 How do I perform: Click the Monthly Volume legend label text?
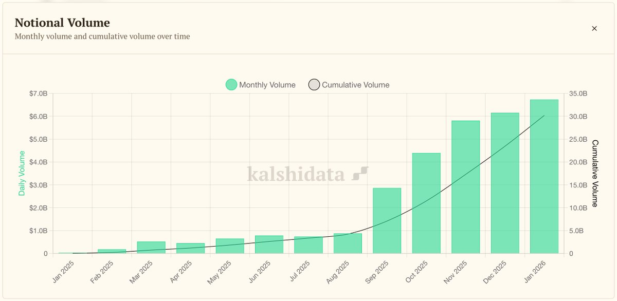point(267,84)
